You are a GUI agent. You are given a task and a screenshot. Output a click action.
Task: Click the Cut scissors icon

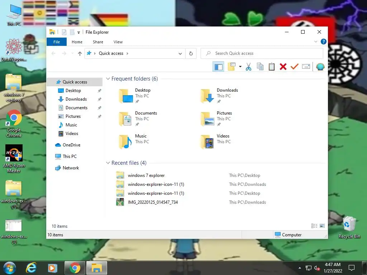(x=248, y=67)
